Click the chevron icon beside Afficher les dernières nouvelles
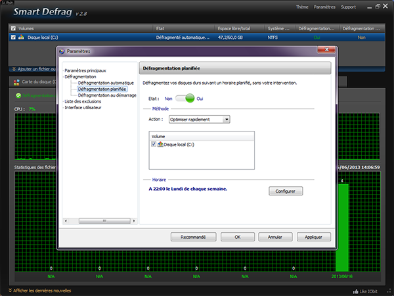The height and width of the screenshot is (296, 394). pos(9,290)
